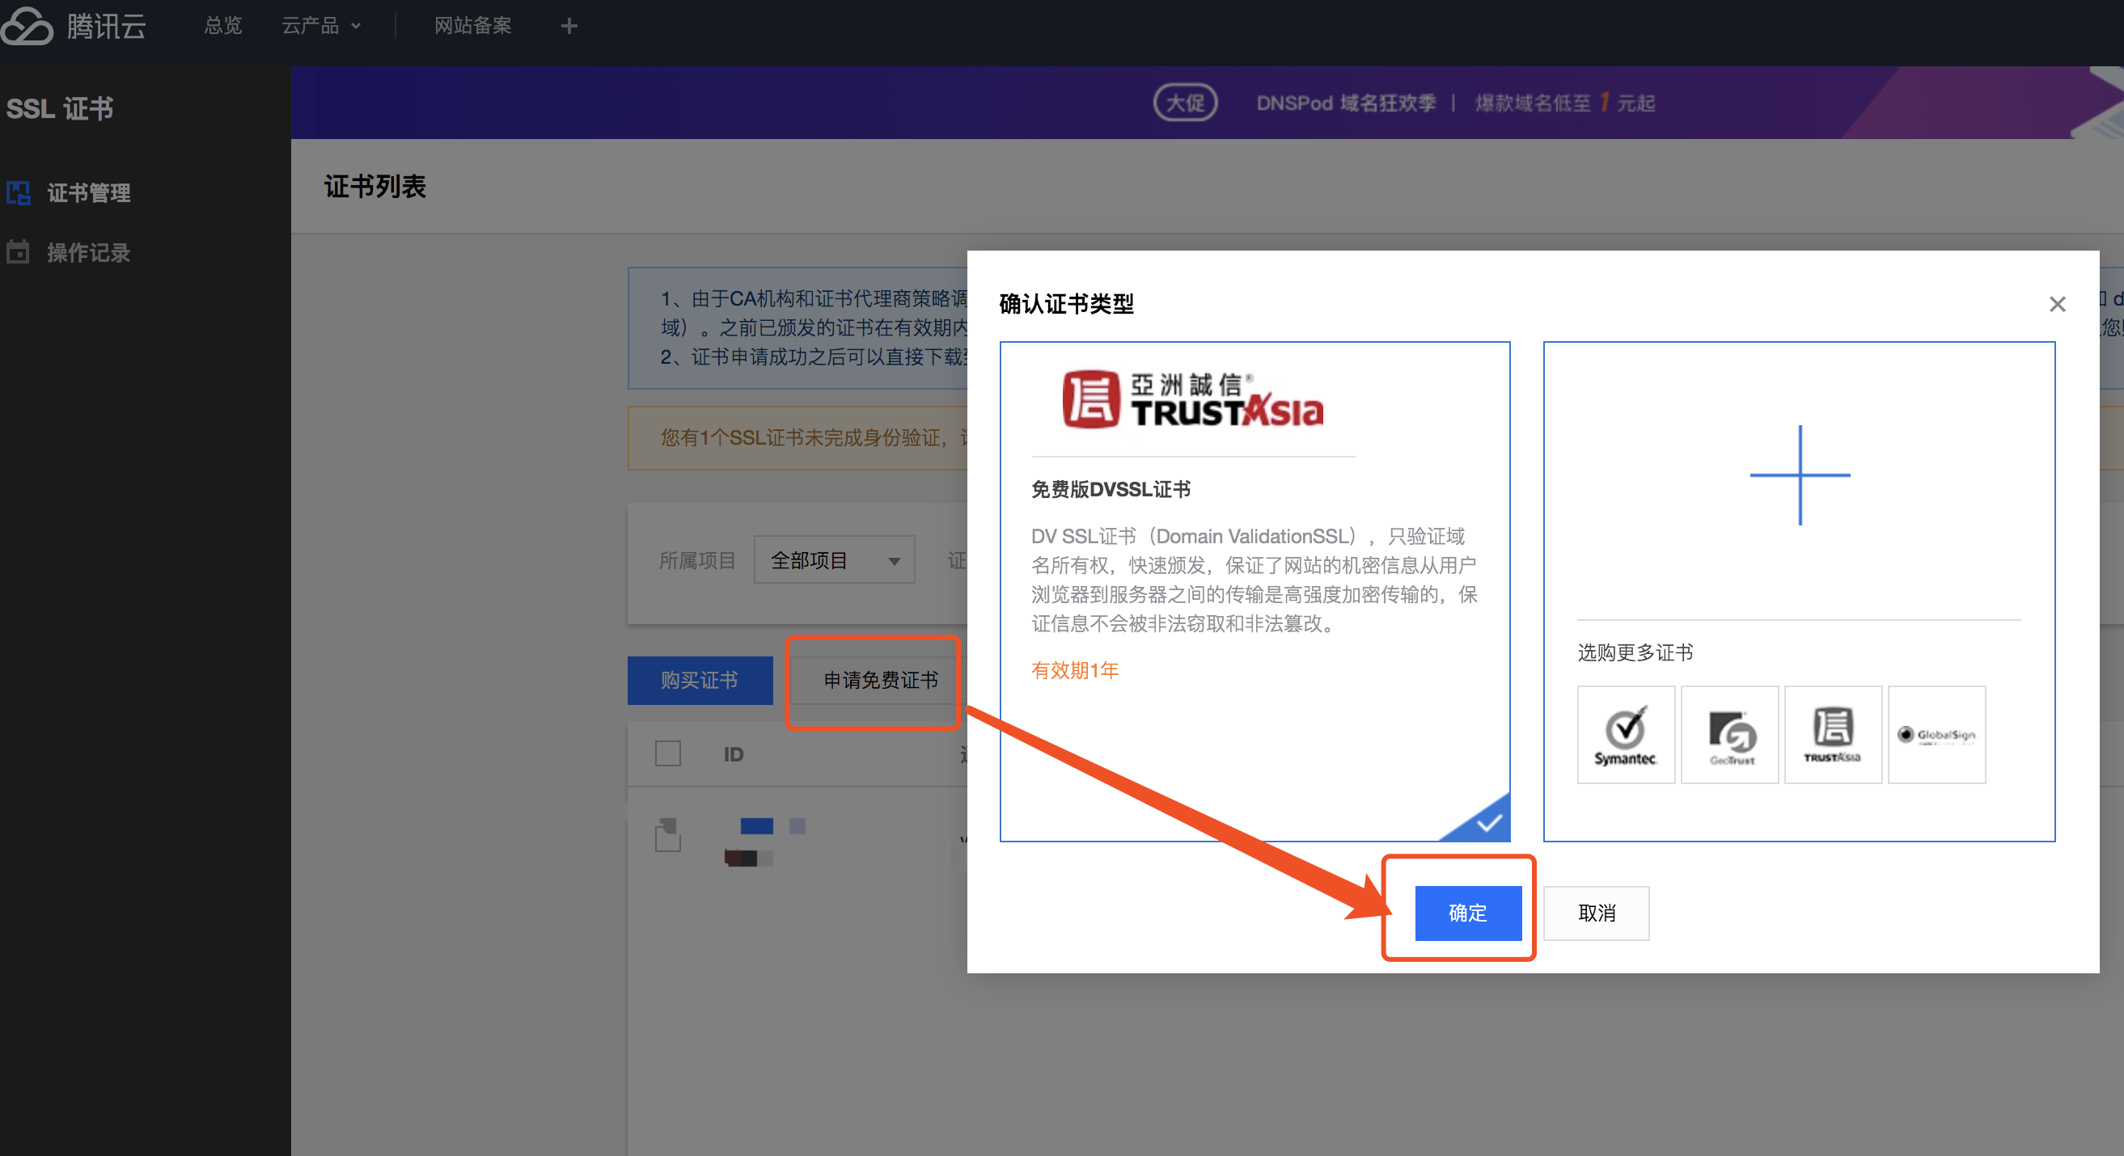The height and width of the screenshot is (1156, 2124).
Task: Click the SSL 证书 sidebar title
Action: click(x=59, y=109)
